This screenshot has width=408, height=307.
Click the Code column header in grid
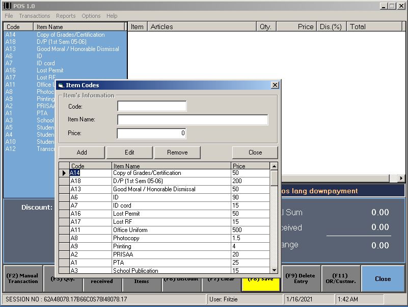coord(90,166)
